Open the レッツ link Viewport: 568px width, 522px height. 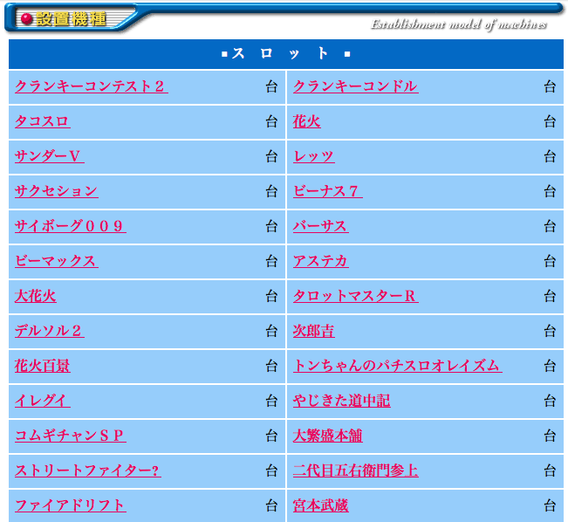(x=314, y=156)
